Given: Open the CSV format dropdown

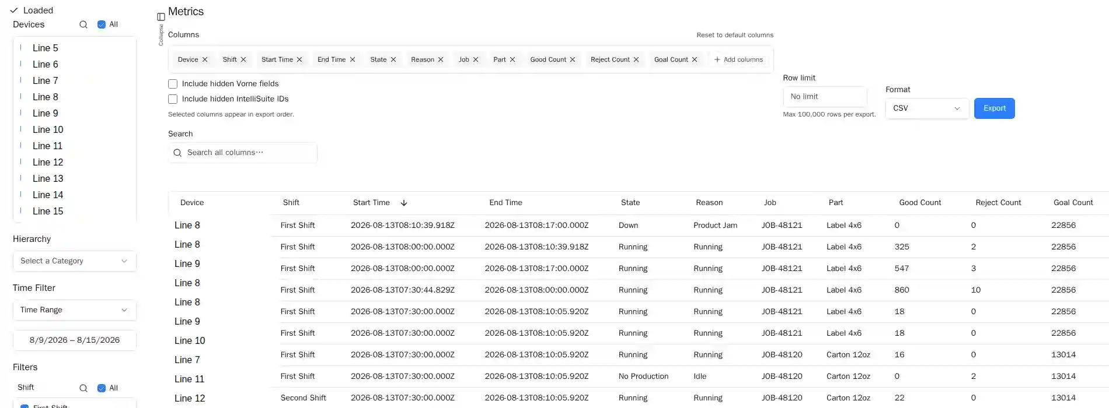Looking at the screenshot, I should (x=927, y=108).
